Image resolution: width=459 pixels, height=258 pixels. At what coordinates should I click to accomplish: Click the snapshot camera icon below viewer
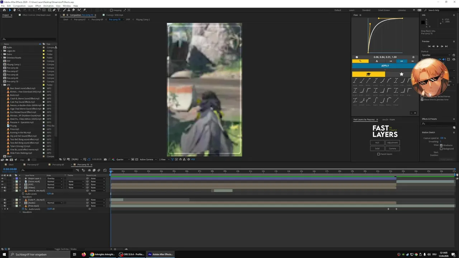(105, 159)
